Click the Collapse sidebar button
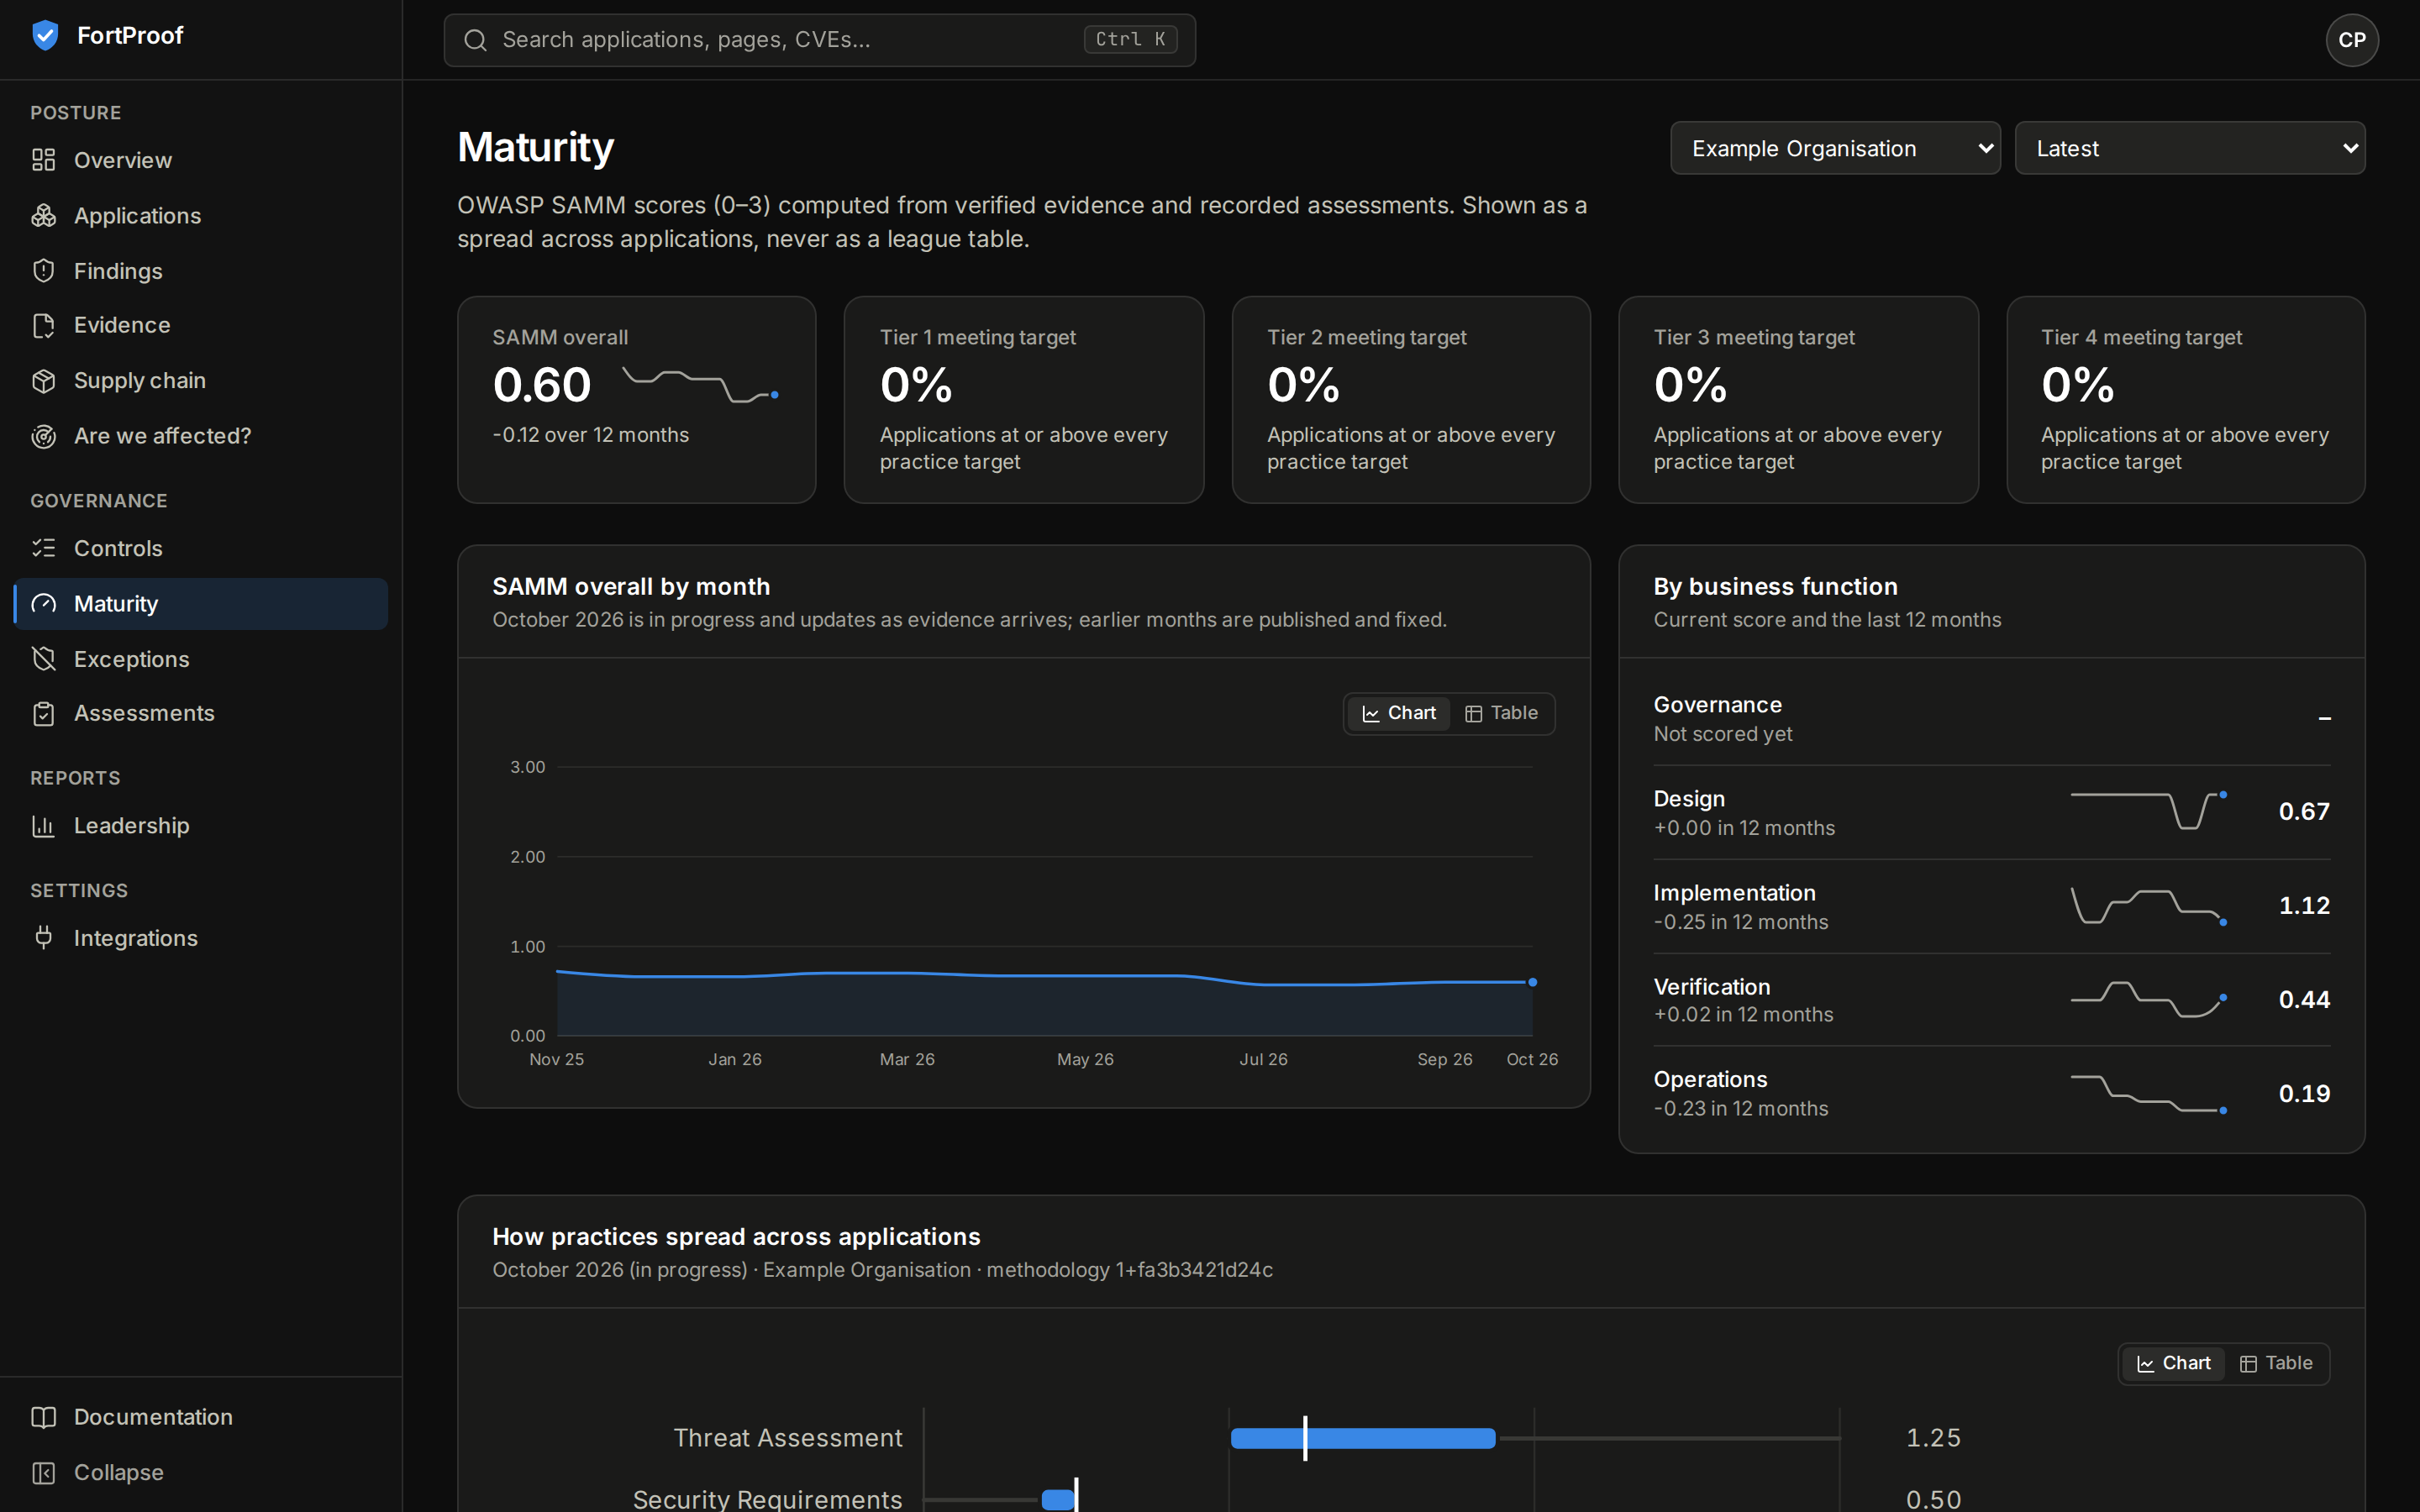The height and width of the screenshot is (1512, 2420). (201, 1473)
